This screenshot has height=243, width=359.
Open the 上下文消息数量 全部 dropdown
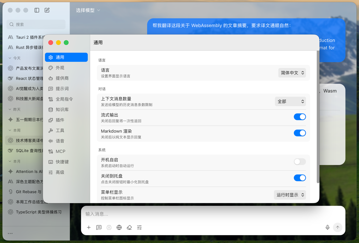pyautogui.click(x=291, y=101)
